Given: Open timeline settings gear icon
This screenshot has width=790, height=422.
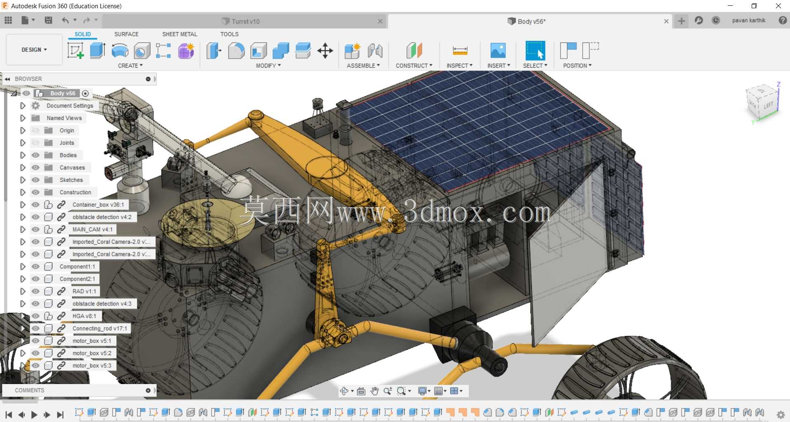Looking at the screenshot, I should point(781,415).
